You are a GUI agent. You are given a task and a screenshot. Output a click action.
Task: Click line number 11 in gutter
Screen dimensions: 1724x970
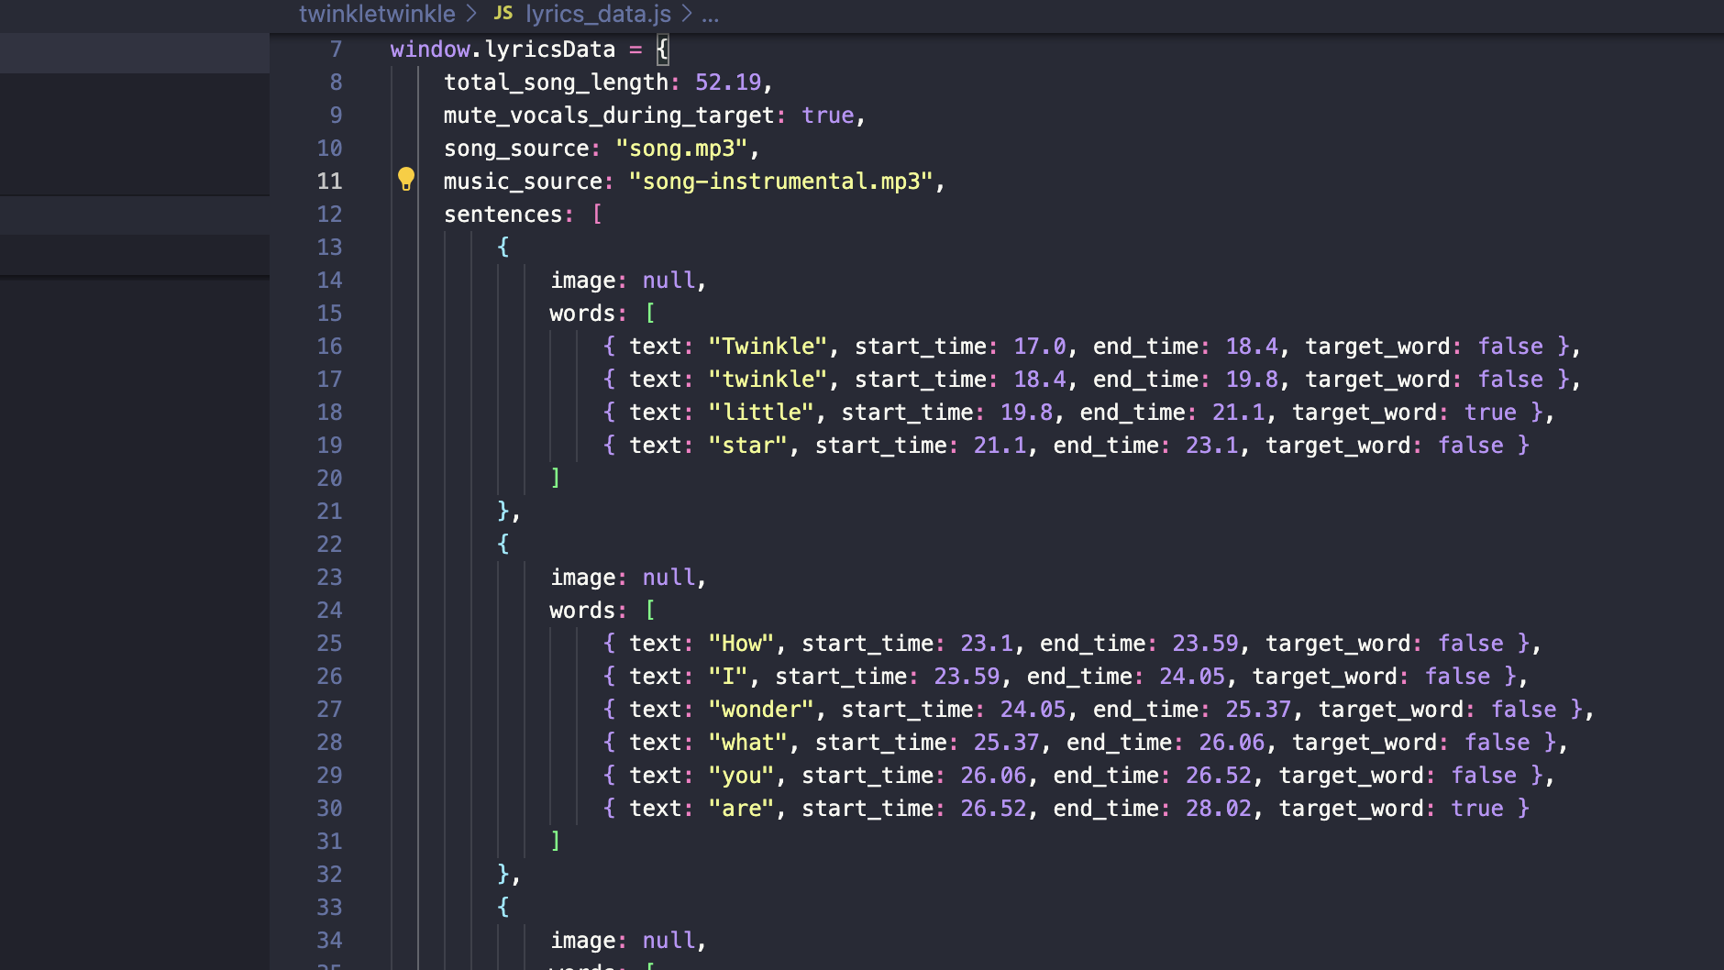pyautogui.click(x=329, y=182)
